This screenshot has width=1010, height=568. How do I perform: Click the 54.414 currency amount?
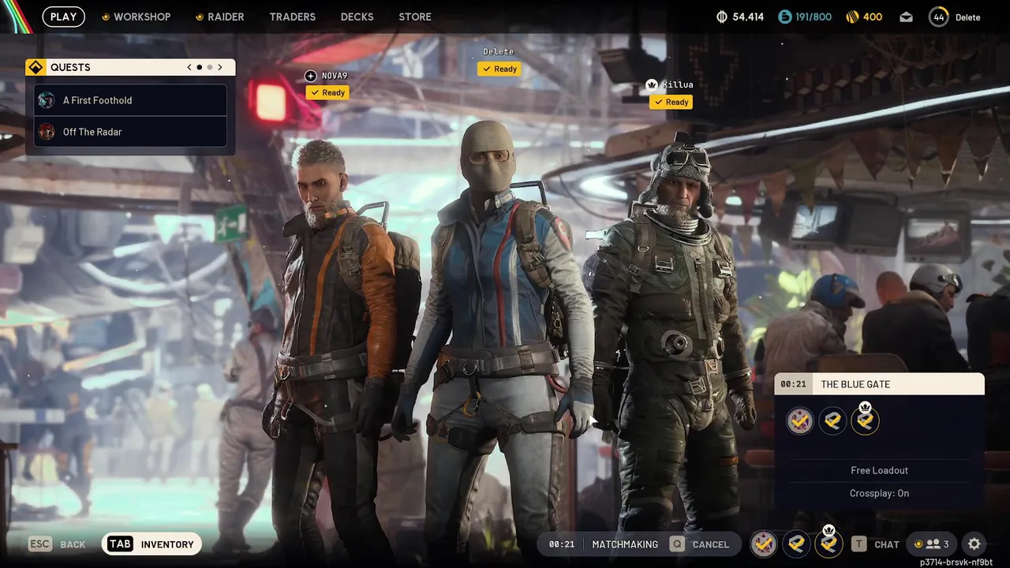pyautogui.click(x=748, y=17)
